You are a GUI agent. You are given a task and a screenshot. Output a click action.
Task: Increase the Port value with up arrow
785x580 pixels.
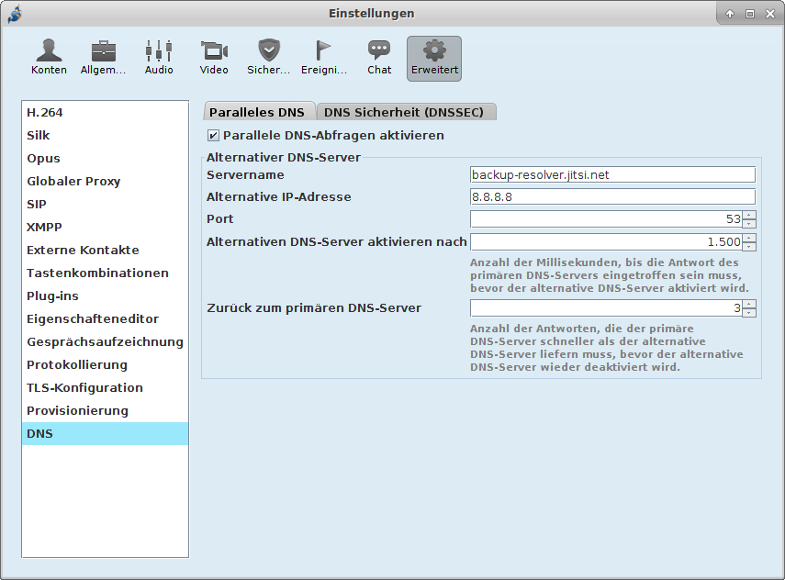(749, 215)
